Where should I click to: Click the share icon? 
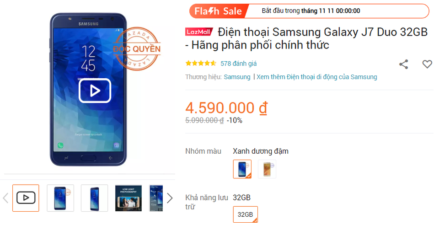click(403, 64)
